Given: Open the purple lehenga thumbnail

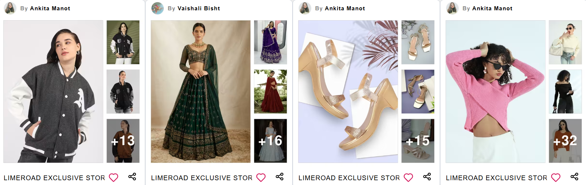Looking at the screenshot, I should 271,42.
